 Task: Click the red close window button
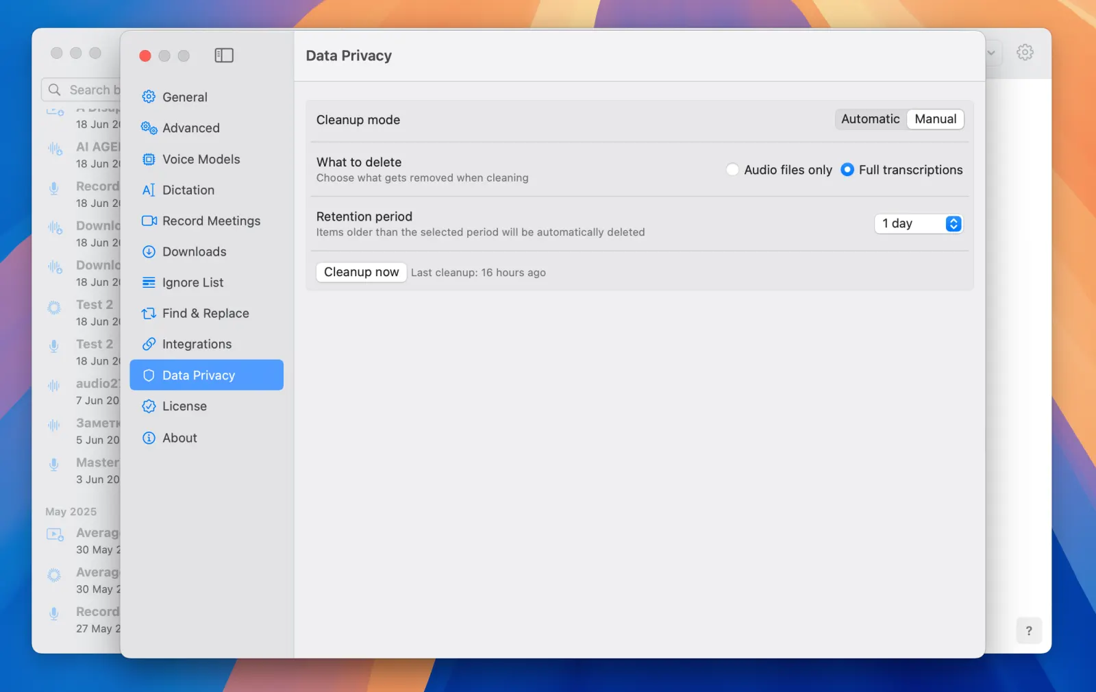pyautogui.click(x=145, y=56)
